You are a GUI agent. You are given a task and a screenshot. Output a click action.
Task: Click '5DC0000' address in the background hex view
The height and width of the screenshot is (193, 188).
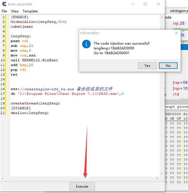(173, 114)
